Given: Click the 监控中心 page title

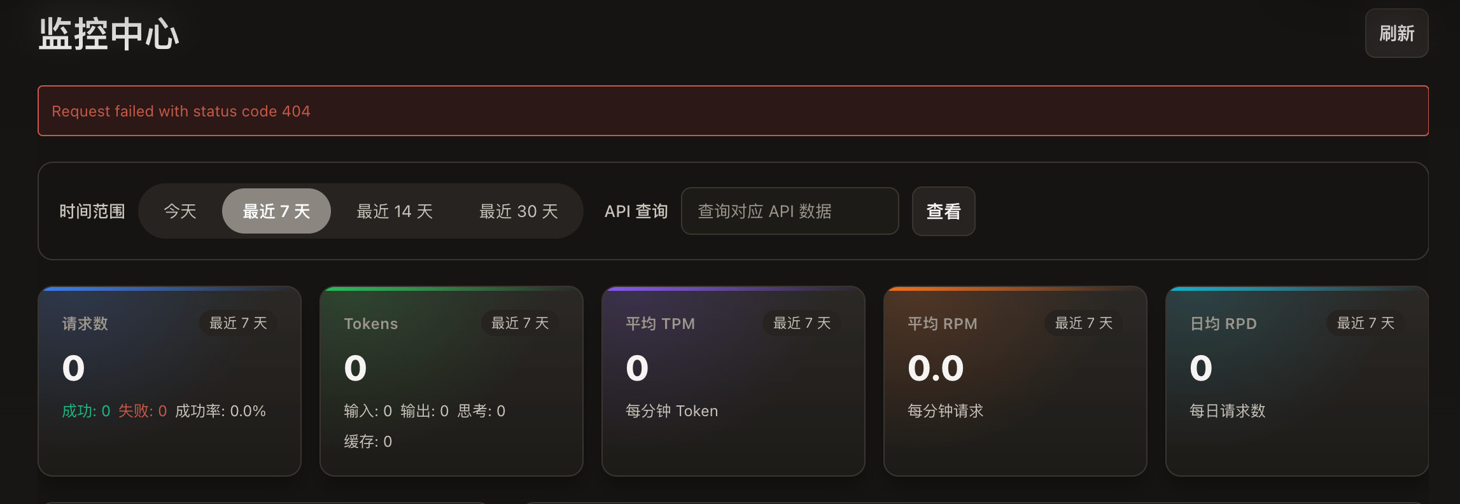Looking at the screenshot, I should (x=109, y=34).
